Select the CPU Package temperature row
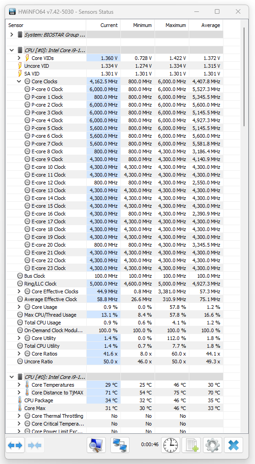 pos(114,400)
